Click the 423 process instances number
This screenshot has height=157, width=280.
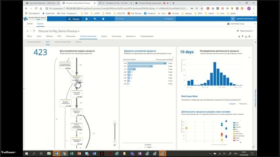(40, 52)
